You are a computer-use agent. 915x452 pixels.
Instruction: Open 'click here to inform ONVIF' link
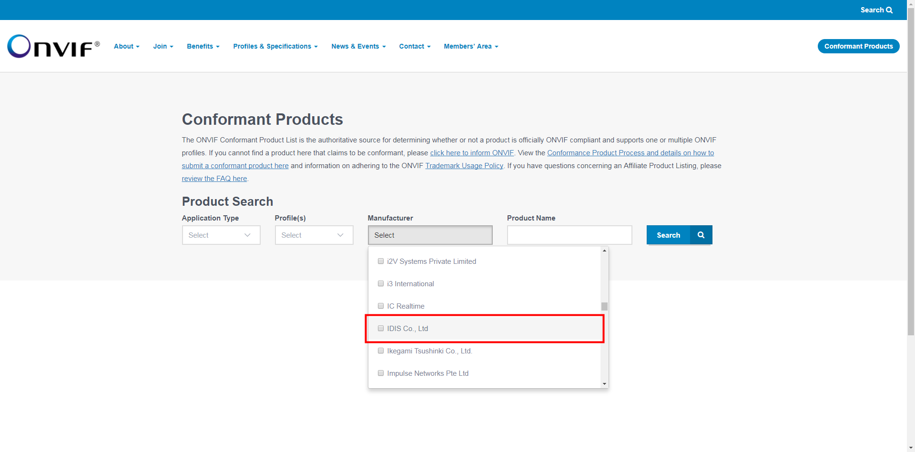coord(472,153)
